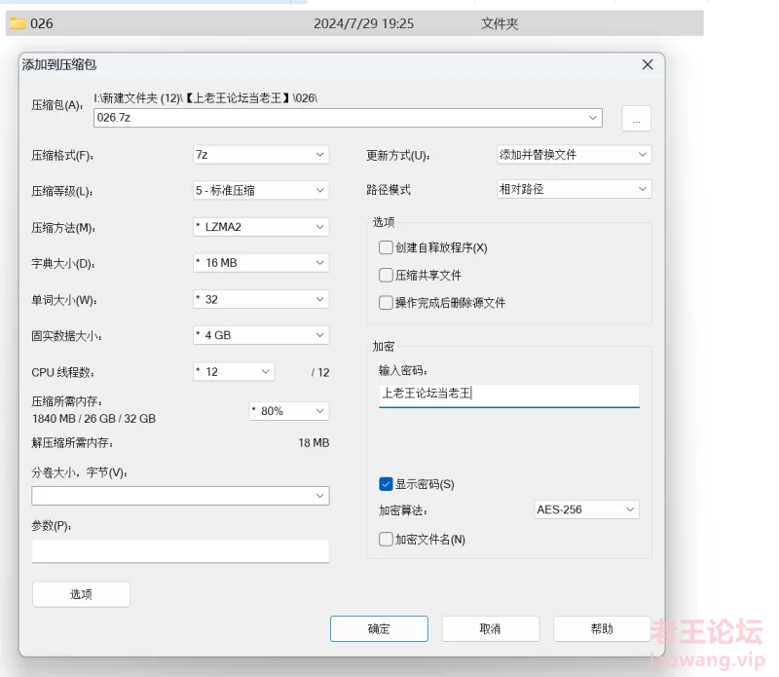The width and height of the screenshot is (779, 677).
Task: Open the archive name history dropdown arrow
Action: pyautogui.click(x=593, y=118)
